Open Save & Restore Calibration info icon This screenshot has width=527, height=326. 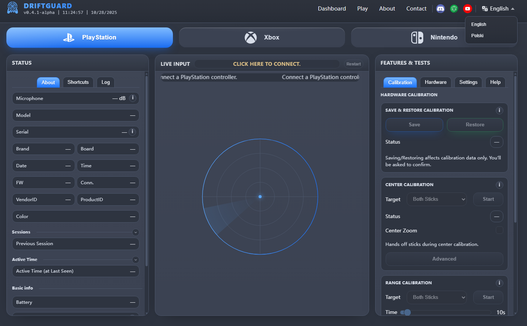point(499,111)
